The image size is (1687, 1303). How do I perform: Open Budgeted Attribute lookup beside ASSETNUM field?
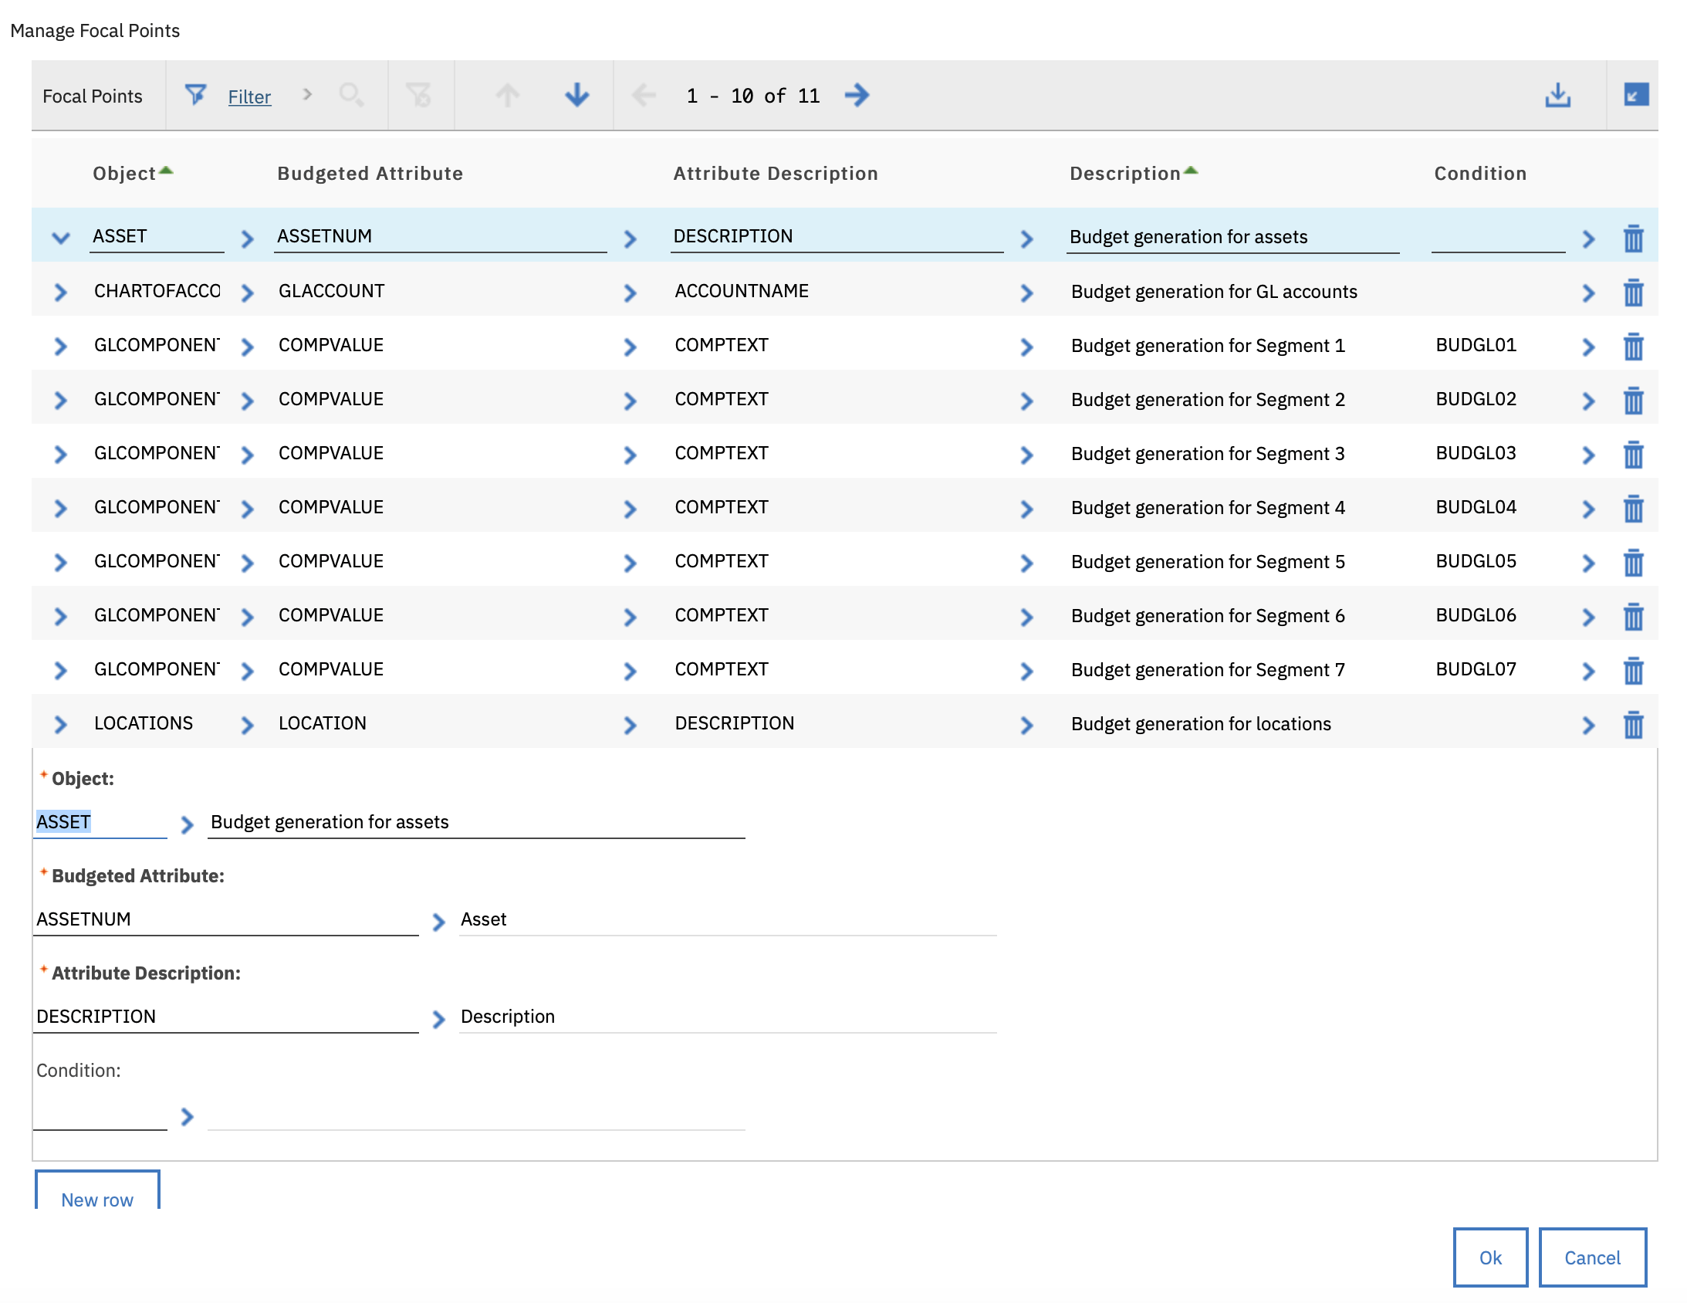point(439,922)
